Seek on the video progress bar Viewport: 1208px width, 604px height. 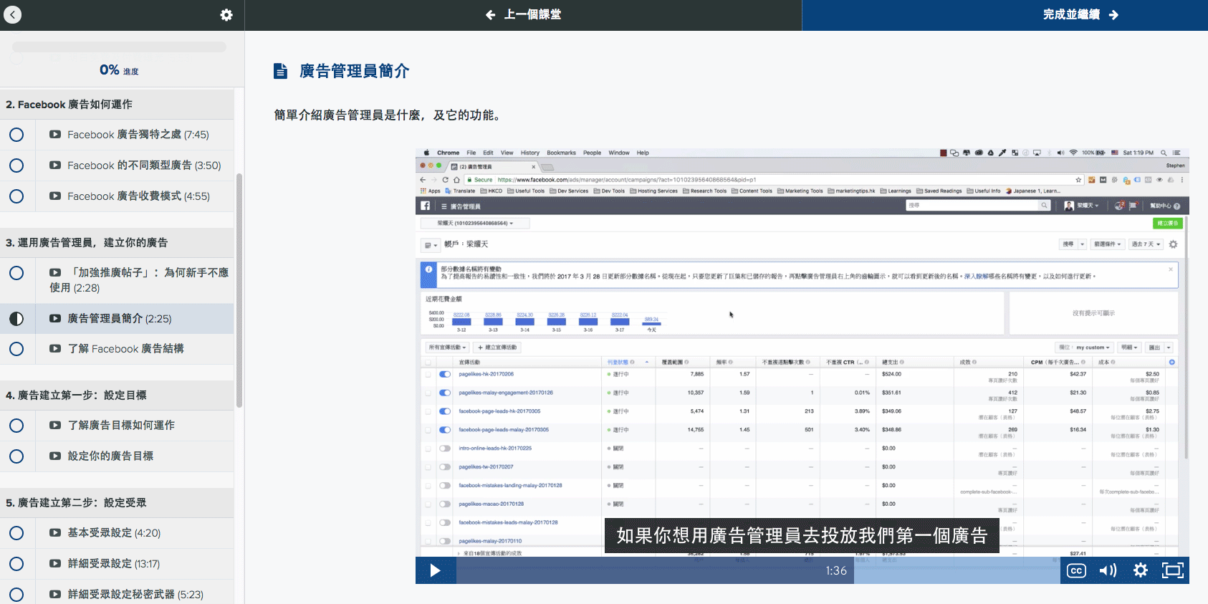[758, 570]
